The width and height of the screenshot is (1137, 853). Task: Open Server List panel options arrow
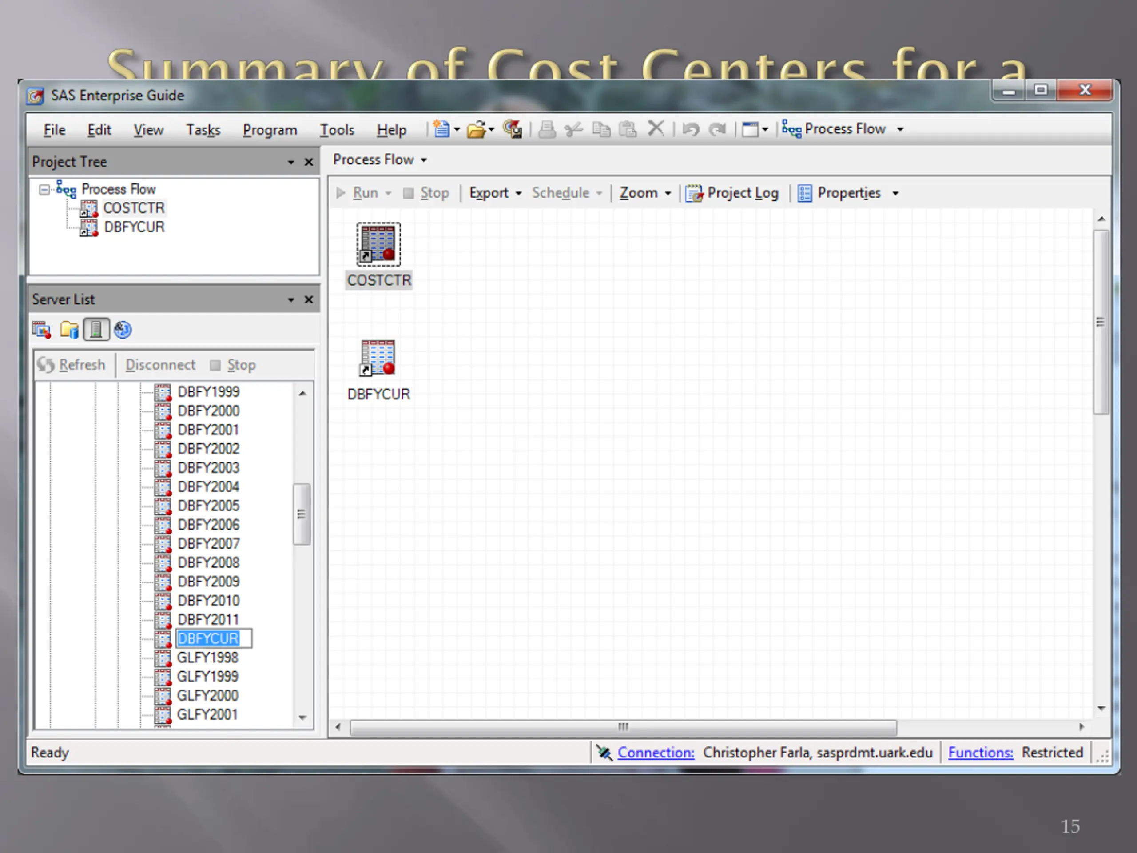[x=291, y=299]
